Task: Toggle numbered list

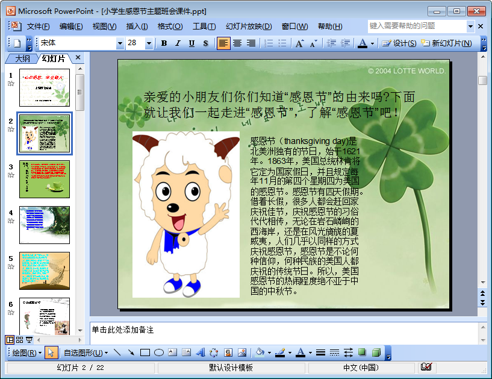Action: (x=269, y=43)
